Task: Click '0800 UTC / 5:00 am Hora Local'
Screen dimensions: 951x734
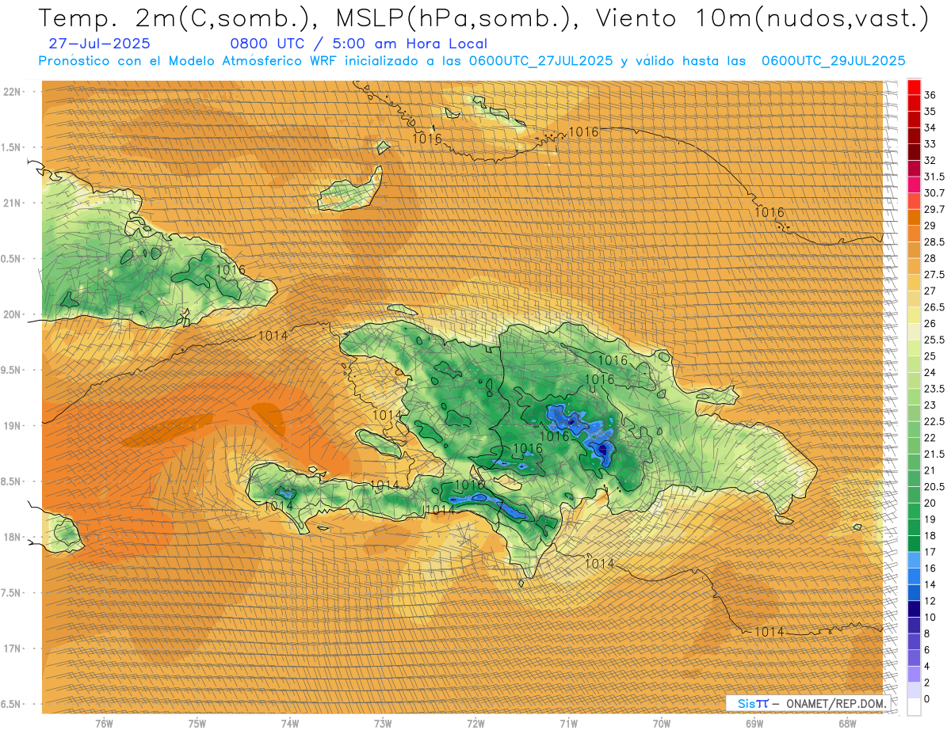Action: click(358, 44)
